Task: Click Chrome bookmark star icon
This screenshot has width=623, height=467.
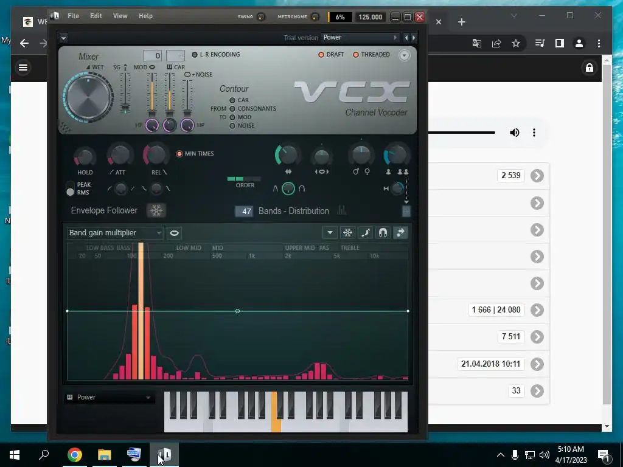Action: click(x=516, y=43)
